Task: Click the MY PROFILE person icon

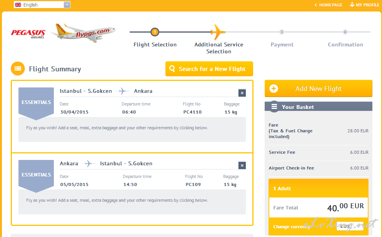Action: (352, 5)
